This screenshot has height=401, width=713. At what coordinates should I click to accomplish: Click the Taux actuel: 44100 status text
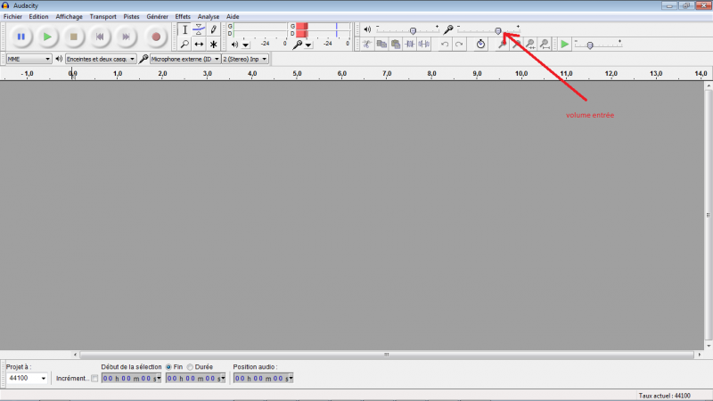click(664, 396)
